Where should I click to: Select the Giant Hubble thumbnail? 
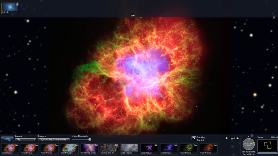coord(69,149)
